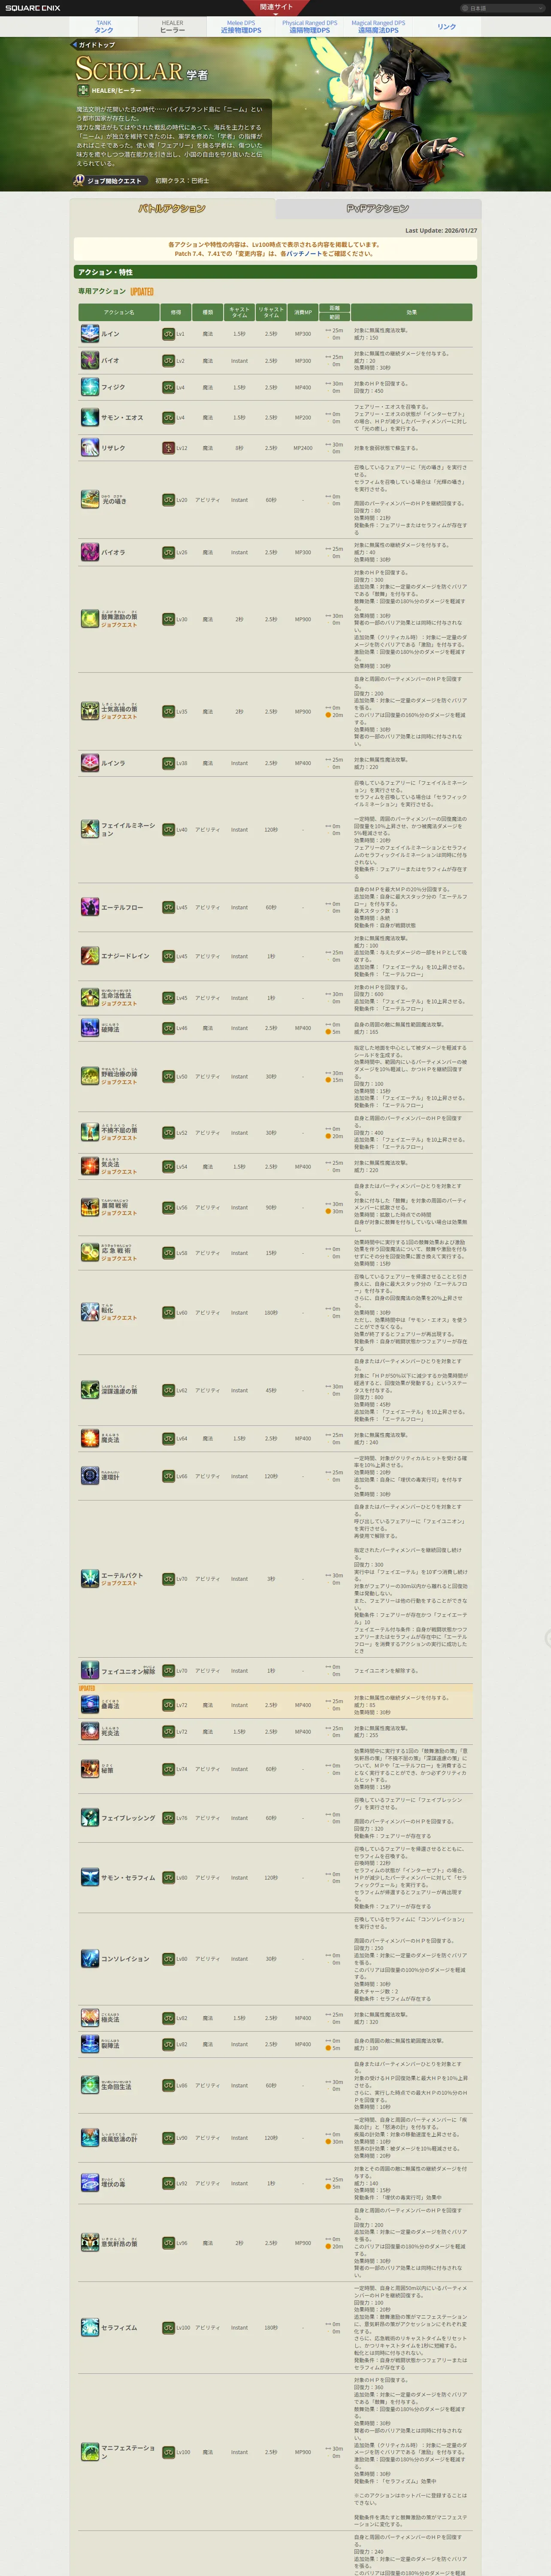Click the アクション名 column header
This screenshot has width=551, height=2576.
click(x=118, y=312)
